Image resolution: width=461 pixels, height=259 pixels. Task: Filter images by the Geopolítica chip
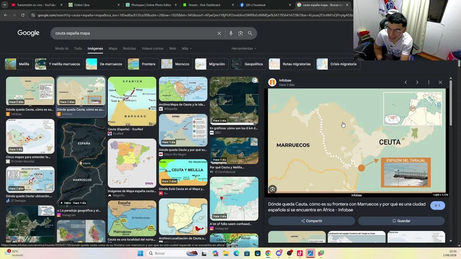249,64
